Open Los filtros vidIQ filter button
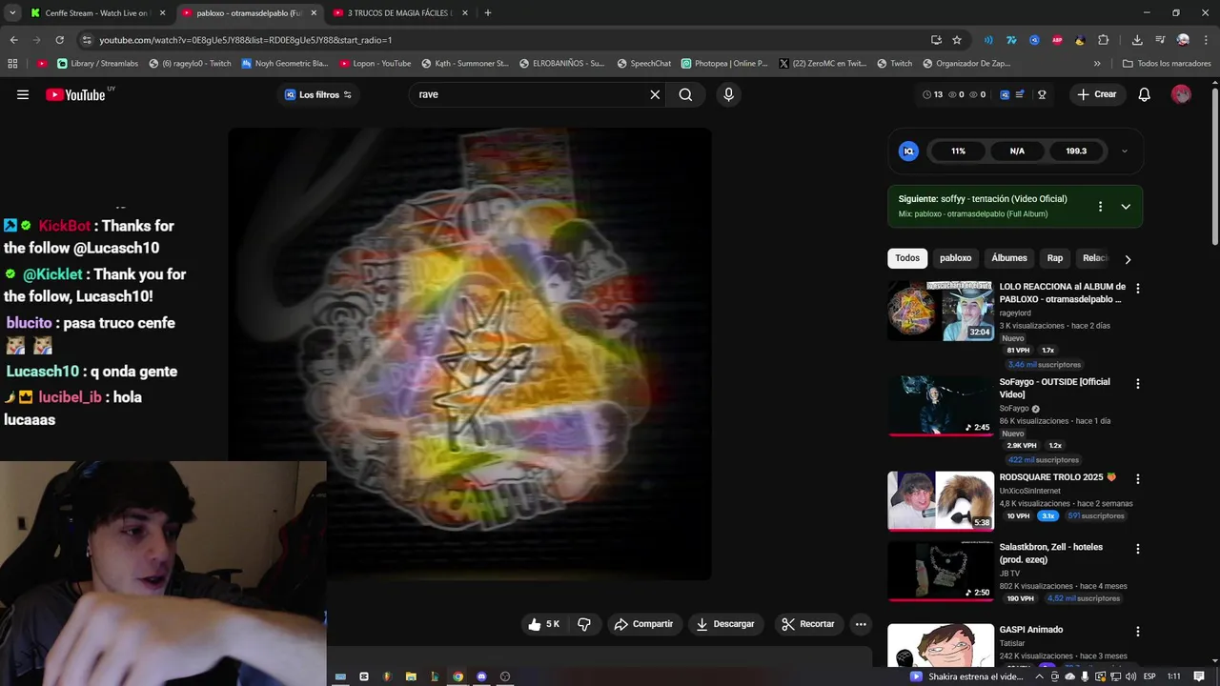1220x686 pixels. [x=318, y=94]
